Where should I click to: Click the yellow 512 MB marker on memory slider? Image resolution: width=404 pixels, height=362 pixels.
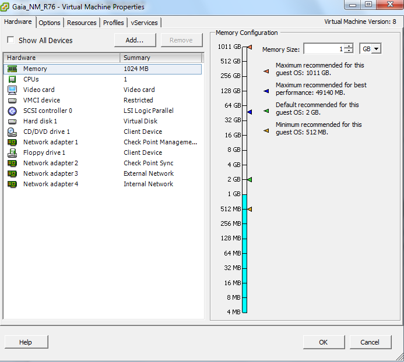[250, 209]
